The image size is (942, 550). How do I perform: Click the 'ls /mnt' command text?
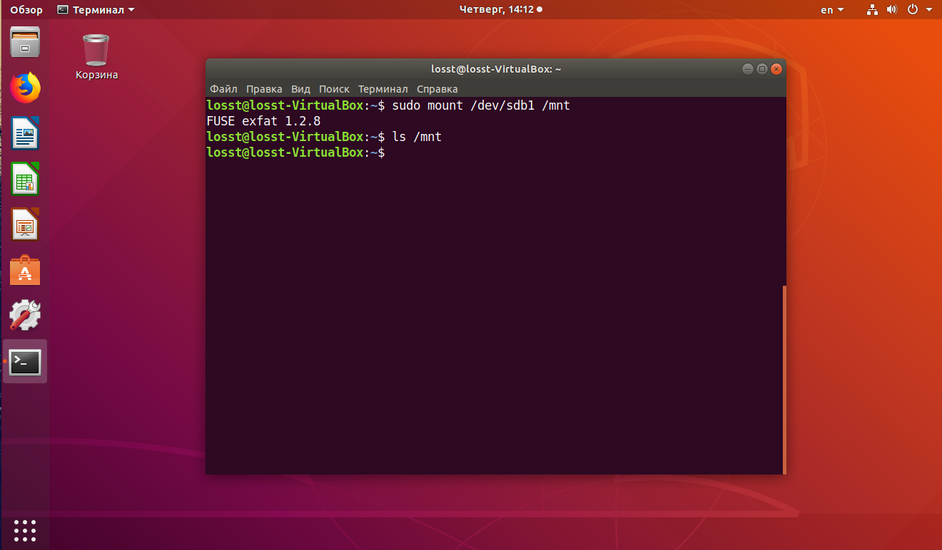click(x=417, y=137)
